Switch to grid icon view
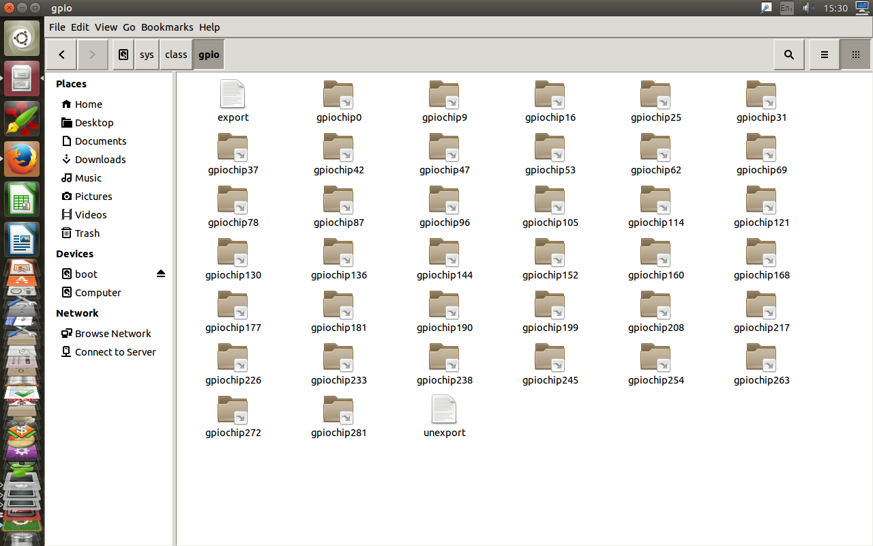This screenshot has height=546, width=873. [855, 55]
